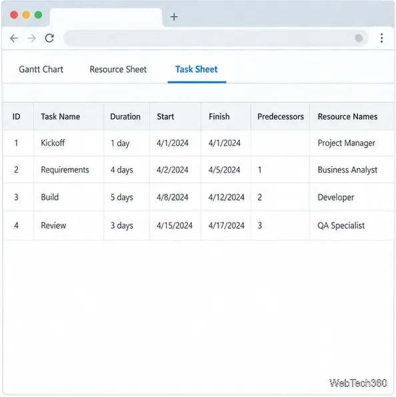Viewport: 396px width, 397px height.
Task: Click the predecessor cell of the Review row
Action: [280, 226]
